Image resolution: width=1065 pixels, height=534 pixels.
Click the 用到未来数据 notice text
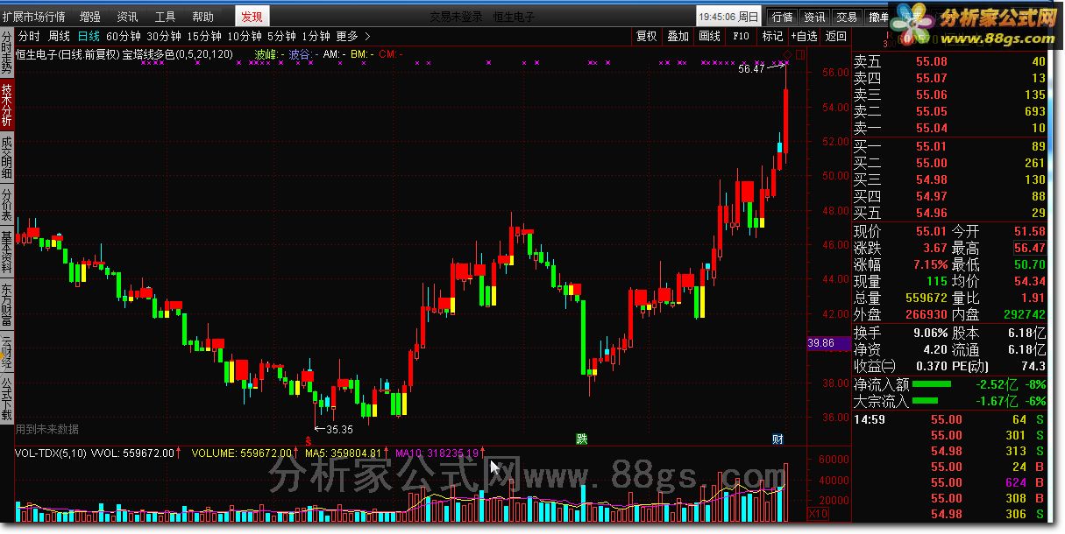[47, 429]
